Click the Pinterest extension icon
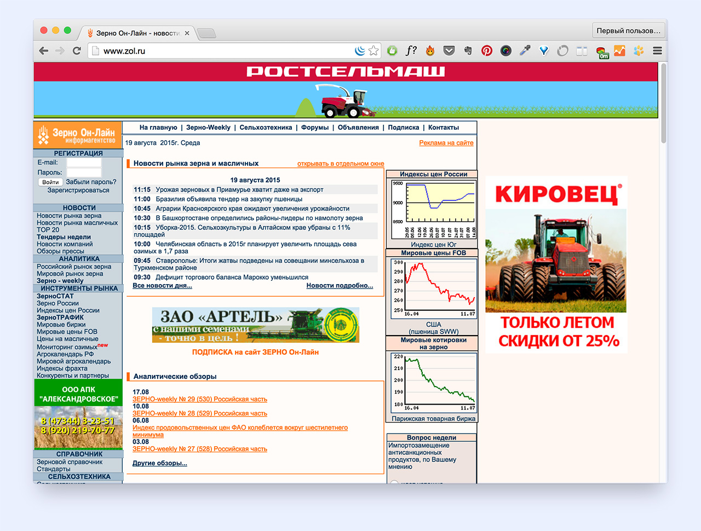The image size is (701, 531). [x=487, y=51]
